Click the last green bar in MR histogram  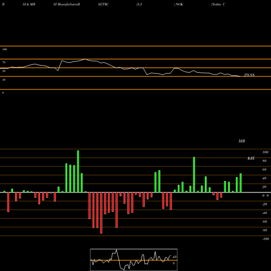pyautogui.click(x=241, y=183)
